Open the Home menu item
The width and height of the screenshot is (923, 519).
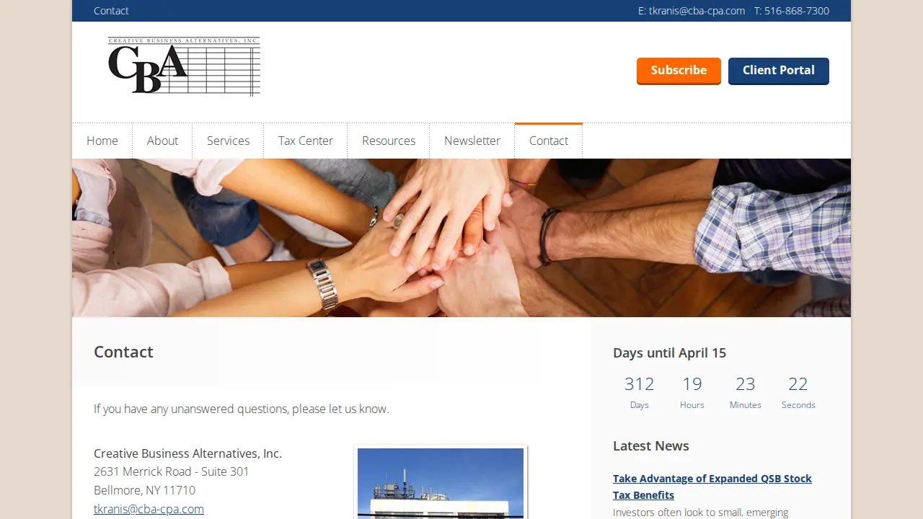pyautogui.click(x=102, y=141)
